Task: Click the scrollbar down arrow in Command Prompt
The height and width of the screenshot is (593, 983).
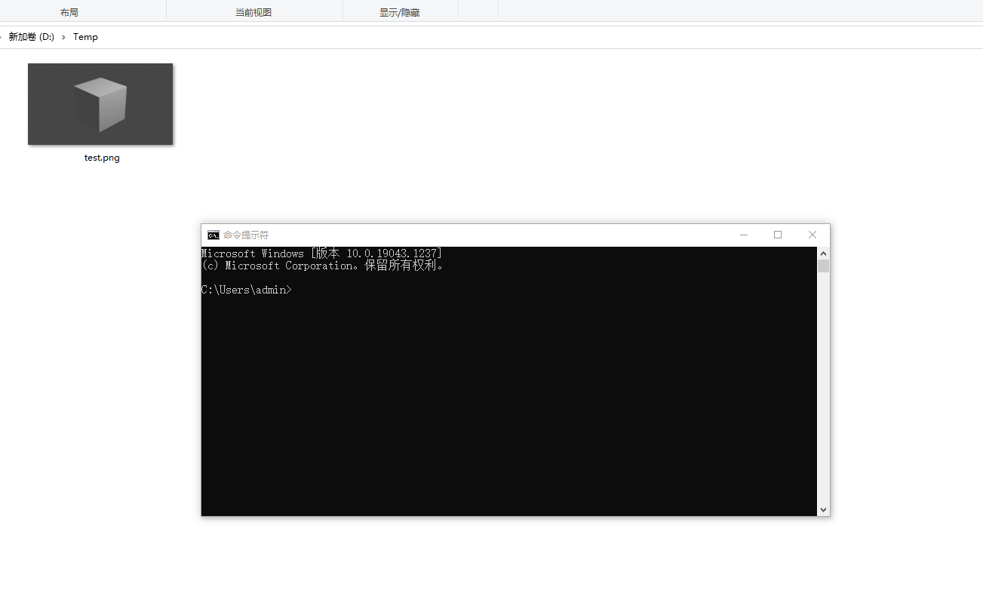Action: coord(823,509)
